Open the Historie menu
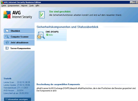138x101 pixels. 24,6
